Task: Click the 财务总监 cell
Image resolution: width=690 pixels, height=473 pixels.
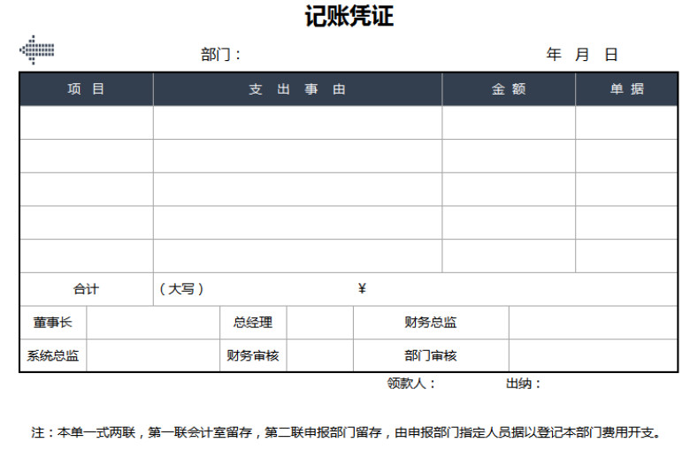Action: 431,323
